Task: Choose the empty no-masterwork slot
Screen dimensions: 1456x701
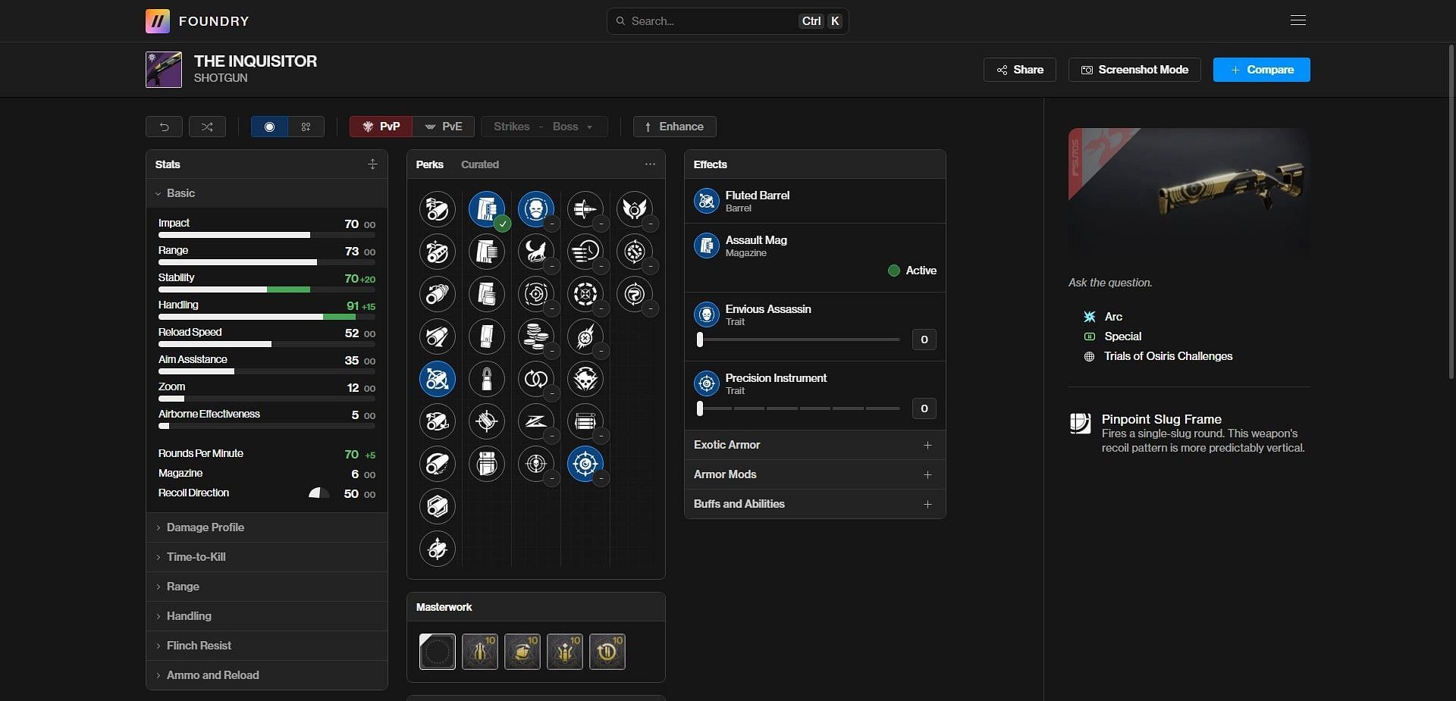Action: pos(438,652)
